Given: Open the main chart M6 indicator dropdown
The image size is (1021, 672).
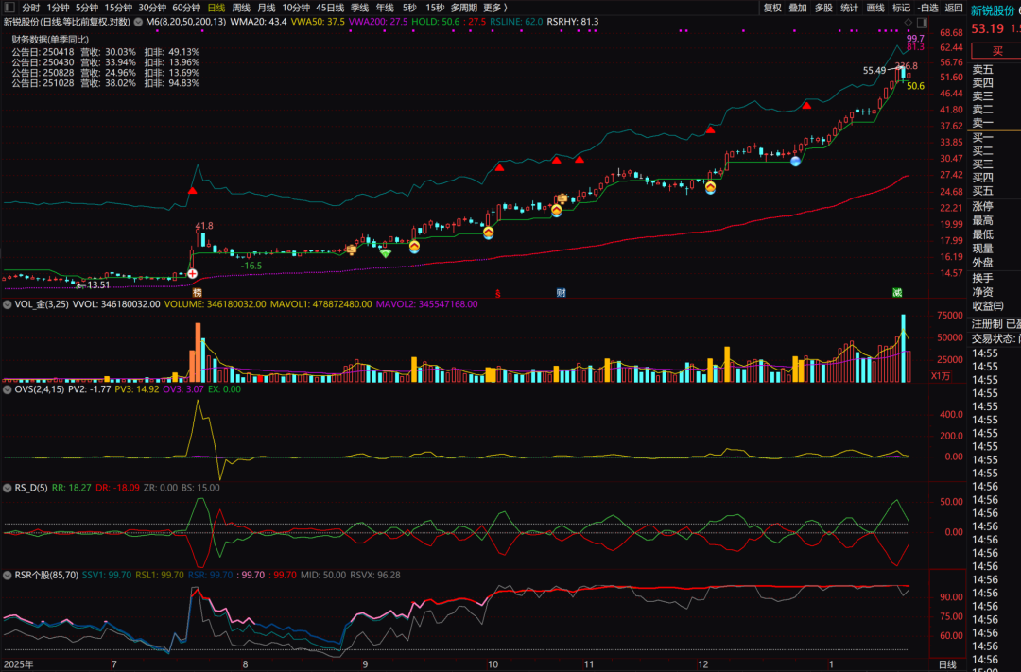Looking at the screenshot, I should [138, 22].
